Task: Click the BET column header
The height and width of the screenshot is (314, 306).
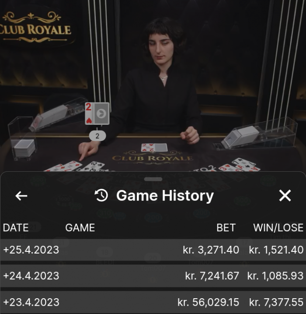Action: [x=226, y=228]
